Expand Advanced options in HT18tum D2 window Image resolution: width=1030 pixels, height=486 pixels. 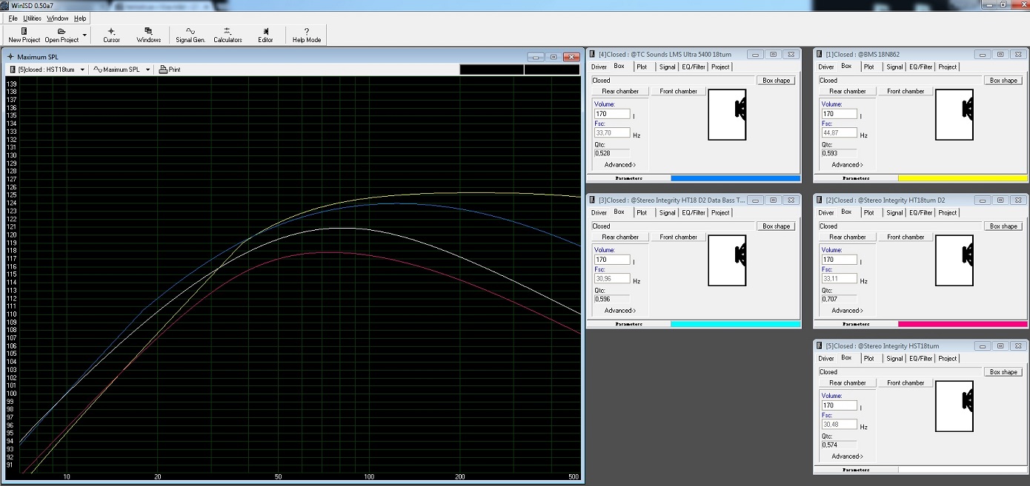(848, 311)
